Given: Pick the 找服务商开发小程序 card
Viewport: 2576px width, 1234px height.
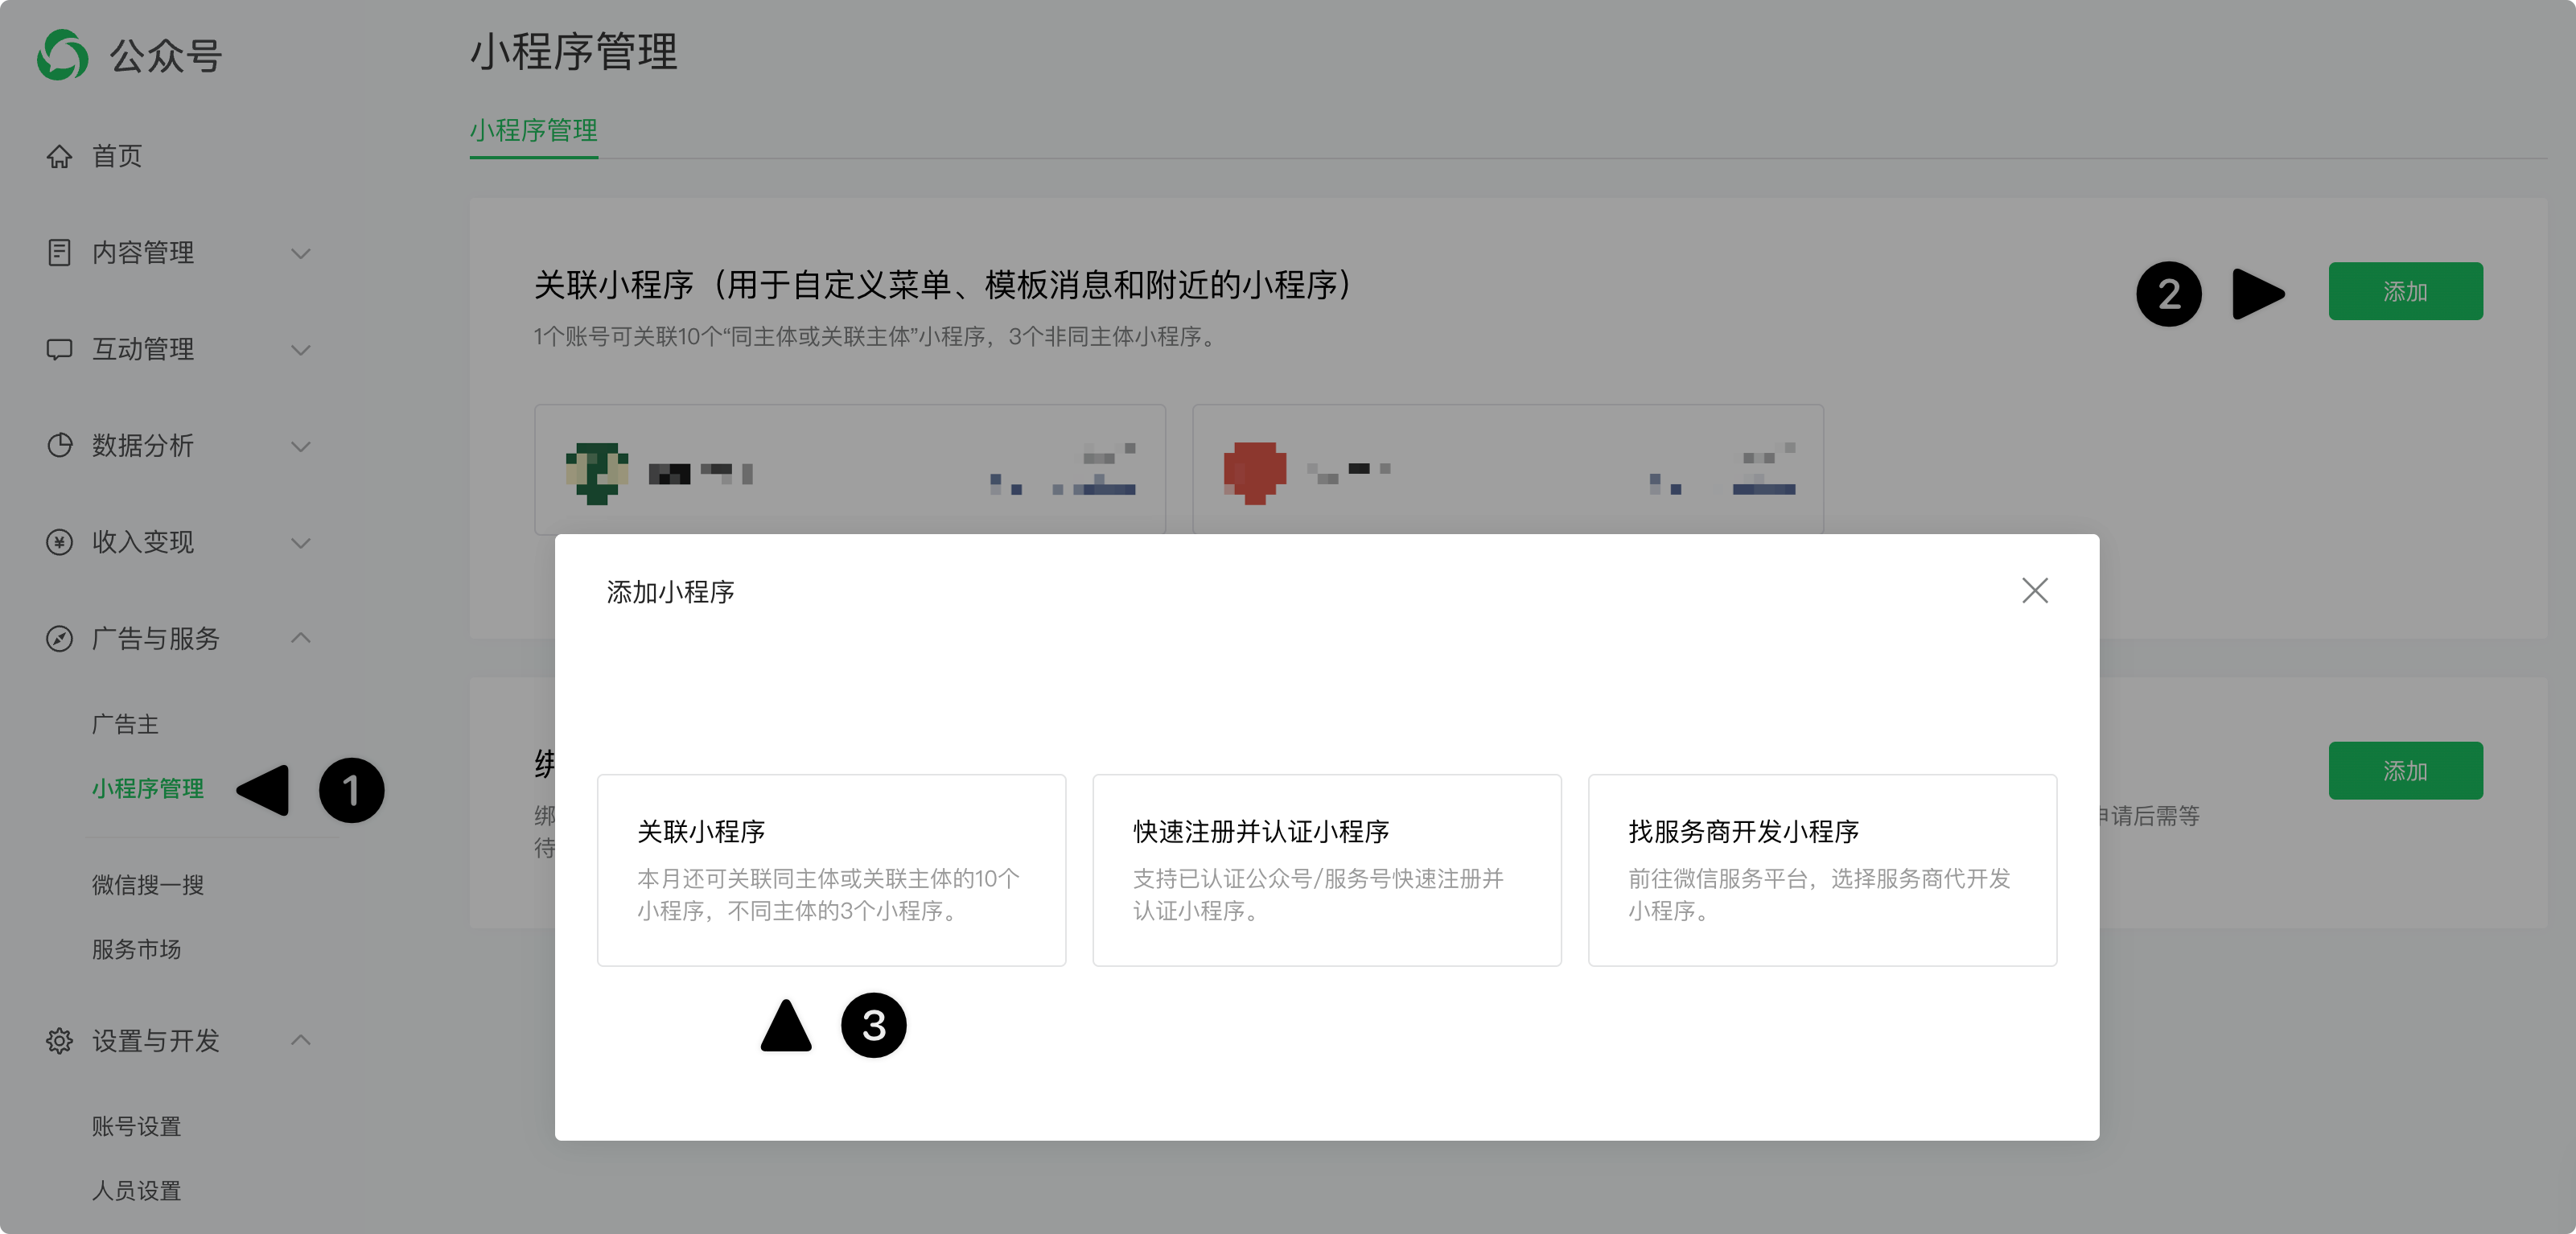Looking at the screenshot, I should tap(1821, 869).
